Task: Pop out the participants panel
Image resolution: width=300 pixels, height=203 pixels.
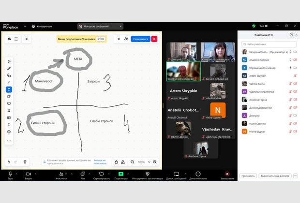Action: pyautogui.click(x=291, y=35)
